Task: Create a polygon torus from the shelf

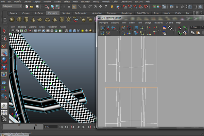Action: (47, 19)
